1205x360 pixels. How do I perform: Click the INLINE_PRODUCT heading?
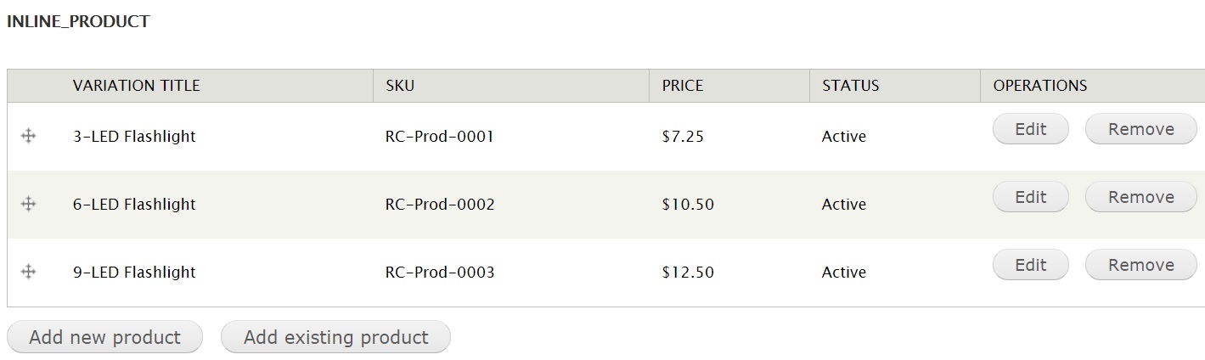point(78,22)
